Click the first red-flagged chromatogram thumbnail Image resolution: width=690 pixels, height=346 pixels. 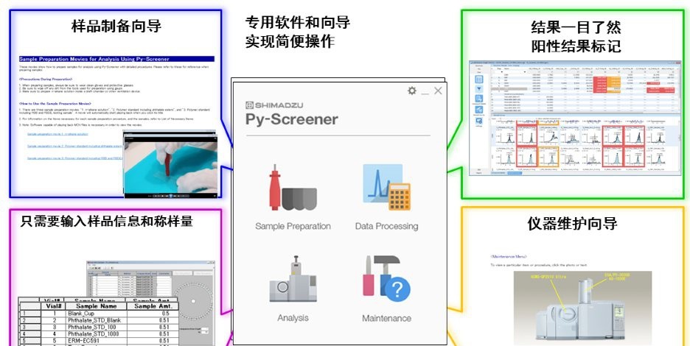pos(526,135)
